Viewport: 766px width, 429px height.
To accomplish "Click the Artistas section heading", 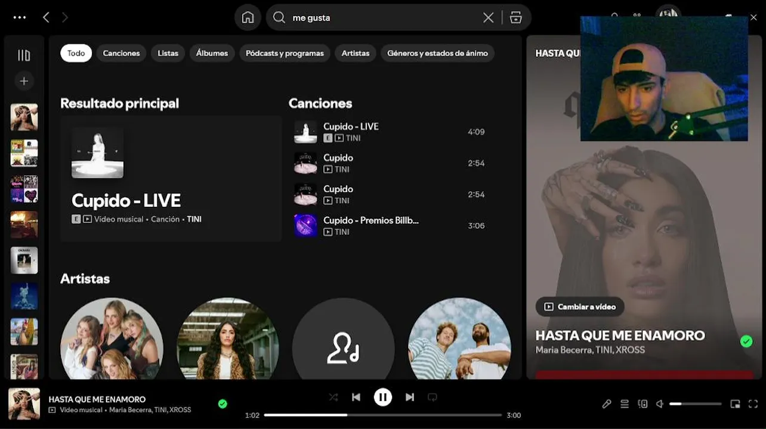I will point(85,278).
